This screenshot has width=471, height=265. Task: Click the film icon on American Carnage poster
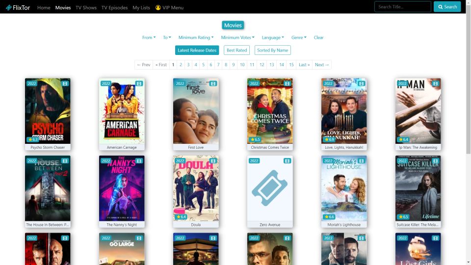click(139, 83)
